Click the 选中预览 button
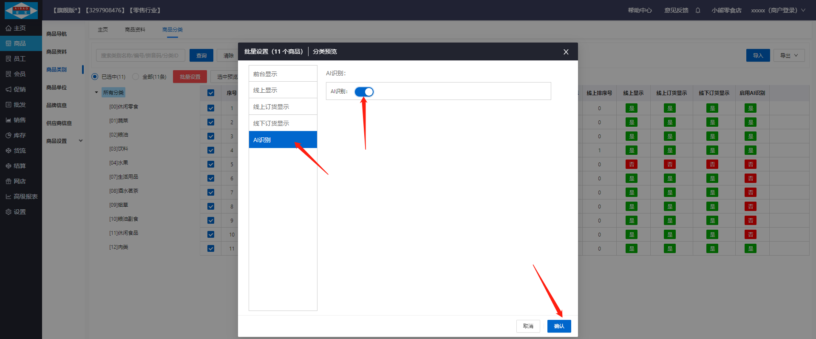816x339 pixels. [225, 77]
